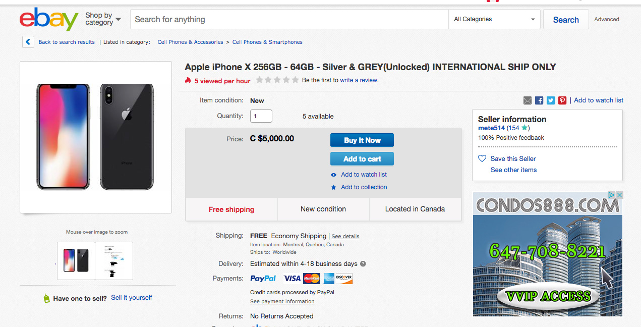Open the All Categories dropdown
Image resolution: width=641 pixels, height=327 pixels.
point(494,19)
